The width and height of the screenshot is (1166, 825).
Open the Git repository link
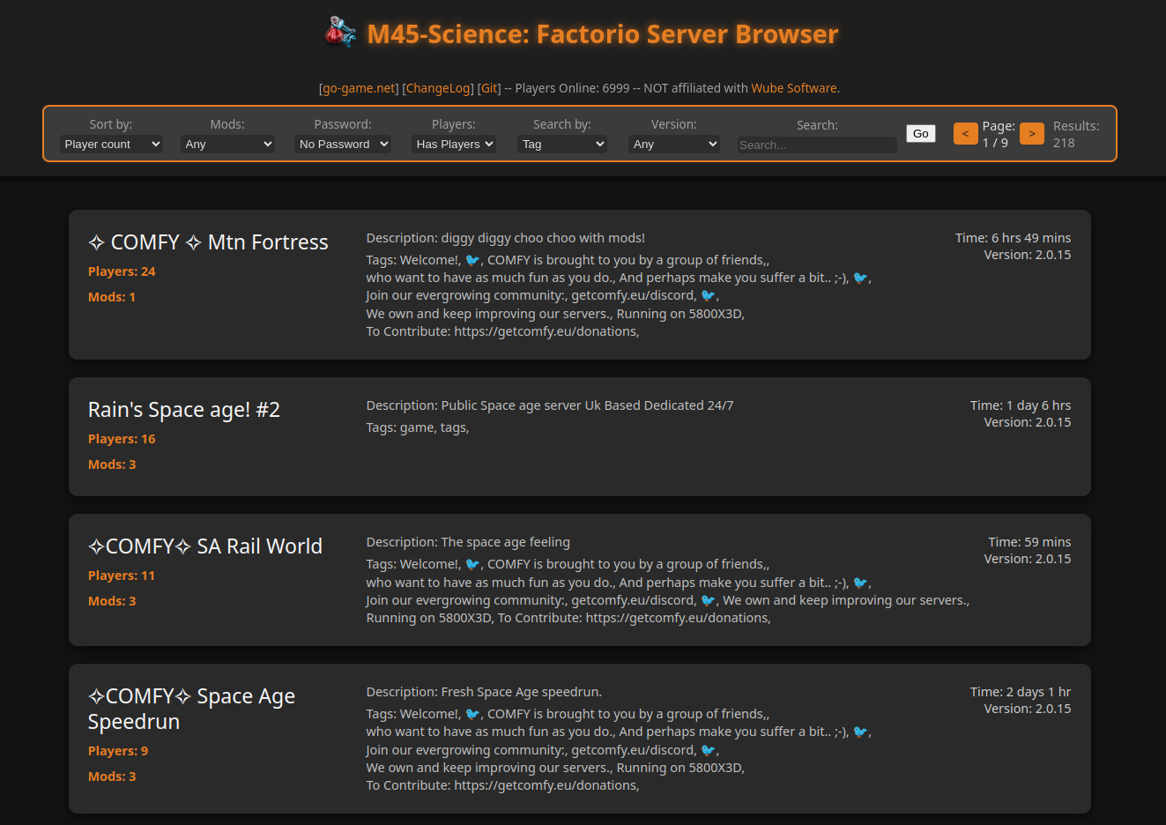[x=489, y=88]
